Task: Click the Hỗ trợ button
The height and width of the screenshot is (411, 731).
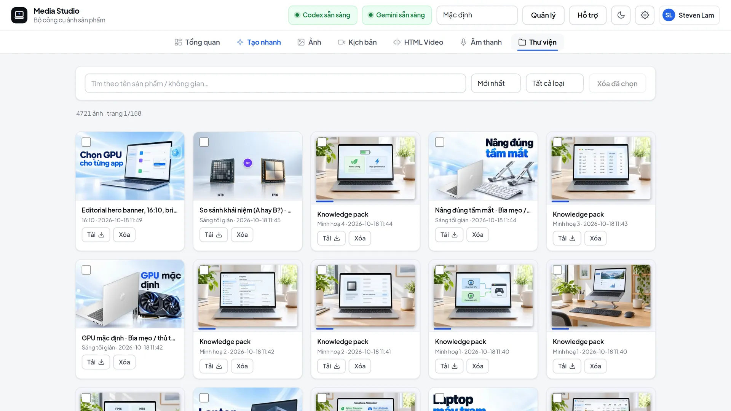Action: [x=587, y=15]
